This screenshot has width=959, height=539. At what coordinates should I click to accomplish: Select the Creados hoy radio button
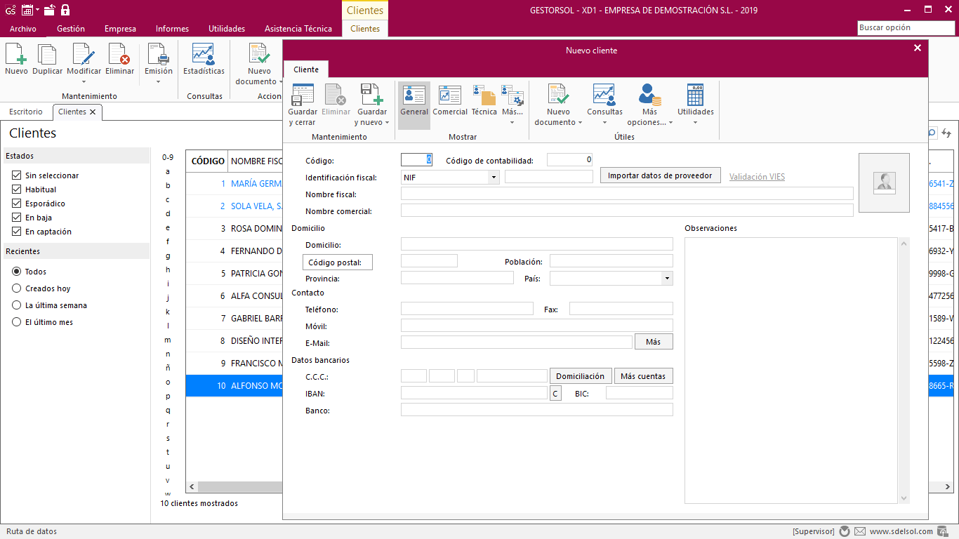click(17, 288)
